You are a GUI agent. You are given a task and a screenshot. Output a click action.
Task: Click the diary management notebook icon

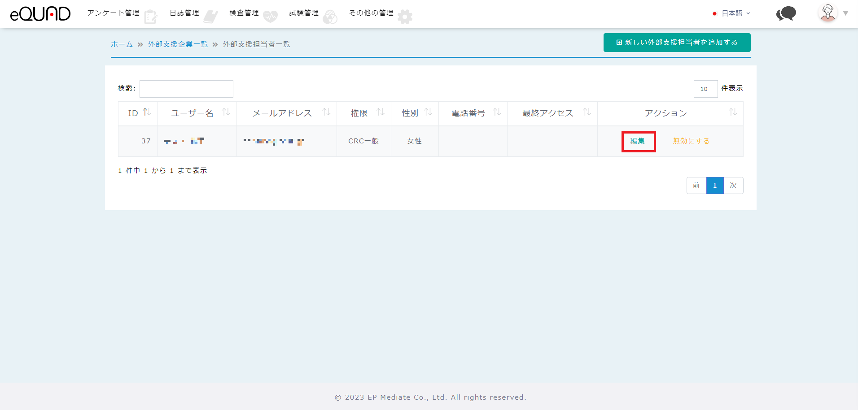[x=210, y=17]
